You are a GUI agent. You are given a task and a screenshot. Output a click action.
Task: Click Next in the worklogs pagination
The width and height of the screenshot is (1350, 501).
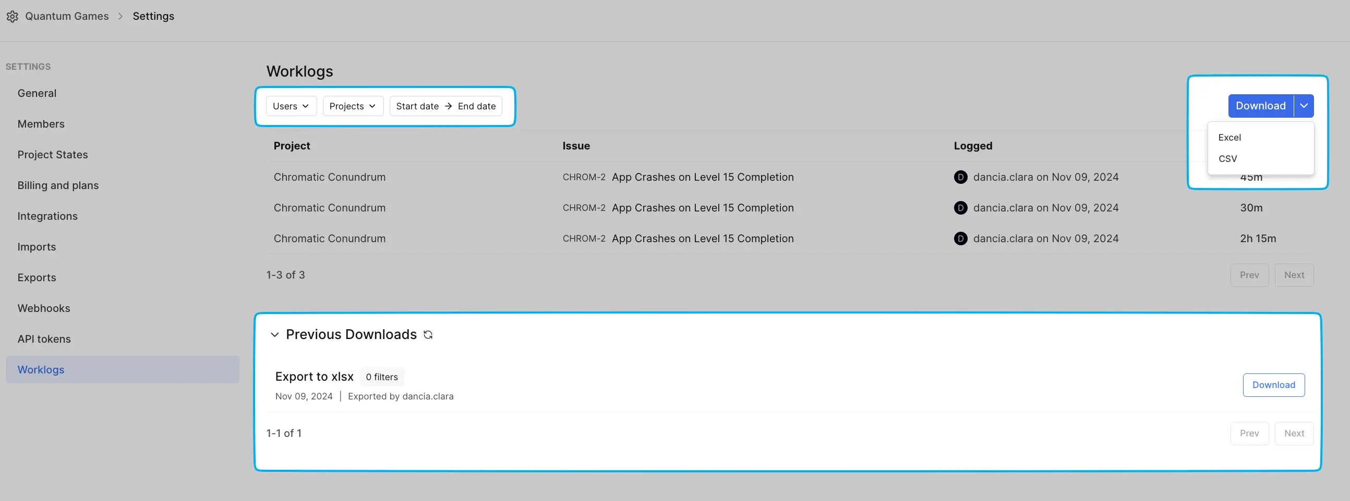[1294, 274]
